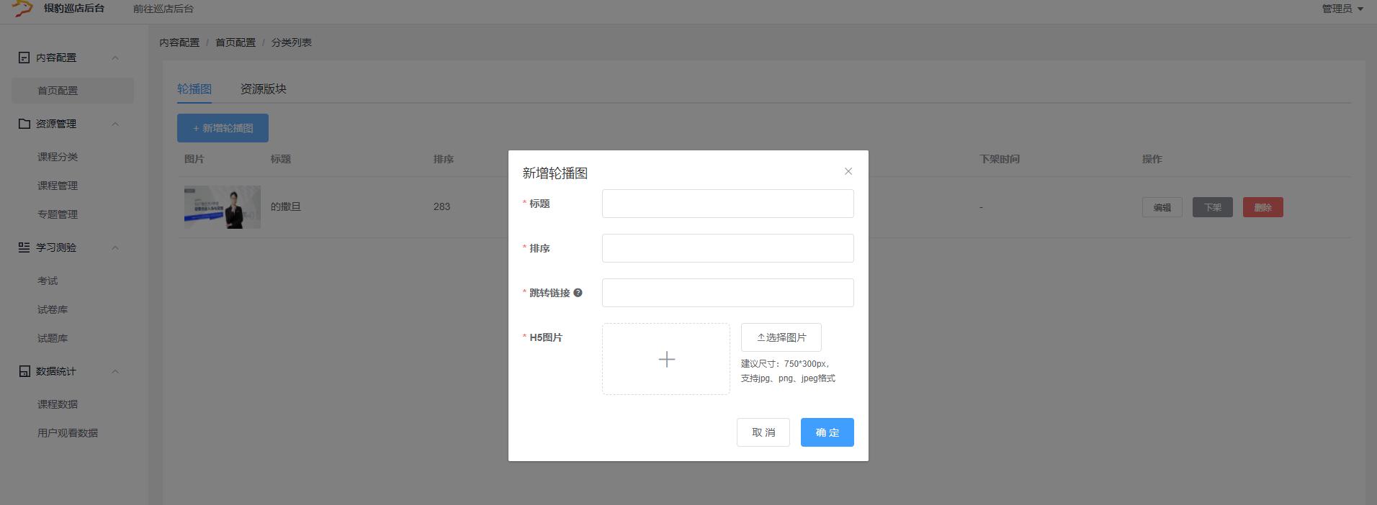The height and width of the screenshot is (505, 1377).
Task: Click the 银豹 logo in the header
Action: click(x=23, y=9)
